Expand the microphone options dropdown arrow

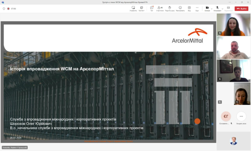click(x=223, y=9)
